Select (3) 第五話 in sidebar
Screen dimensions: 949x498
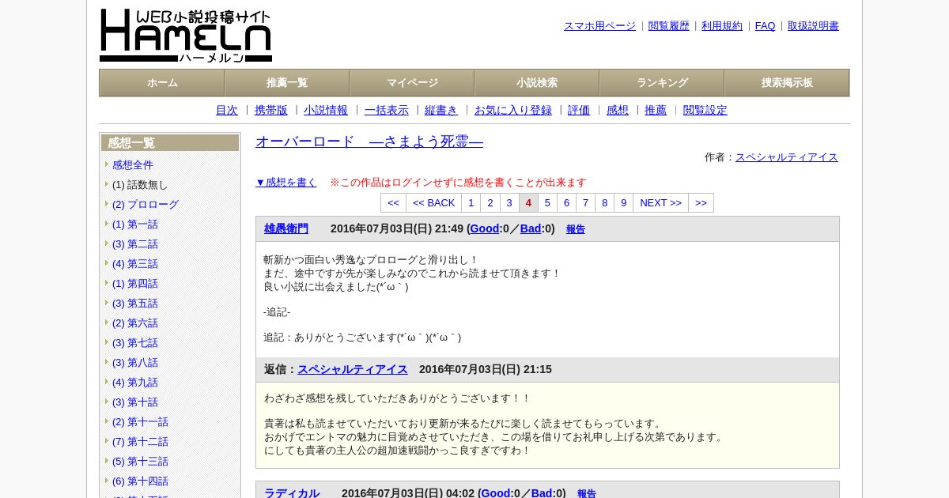click(x=135, y=304)
